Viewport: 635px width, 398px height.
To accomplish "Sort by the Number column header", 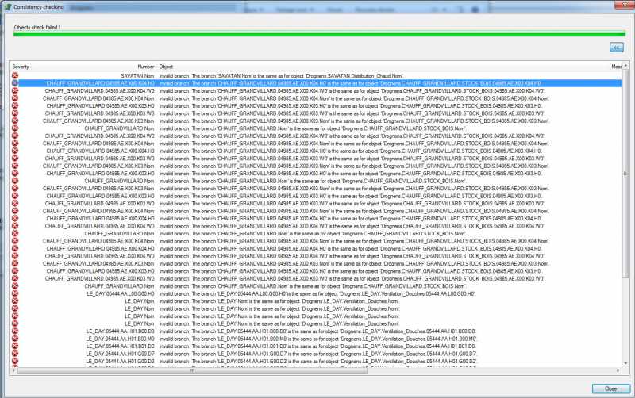I will 146,67.
